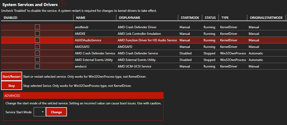Toggle AtiHDAudioService enabled checkbox
Screen dimensions: 287x125
pos(37,40)
